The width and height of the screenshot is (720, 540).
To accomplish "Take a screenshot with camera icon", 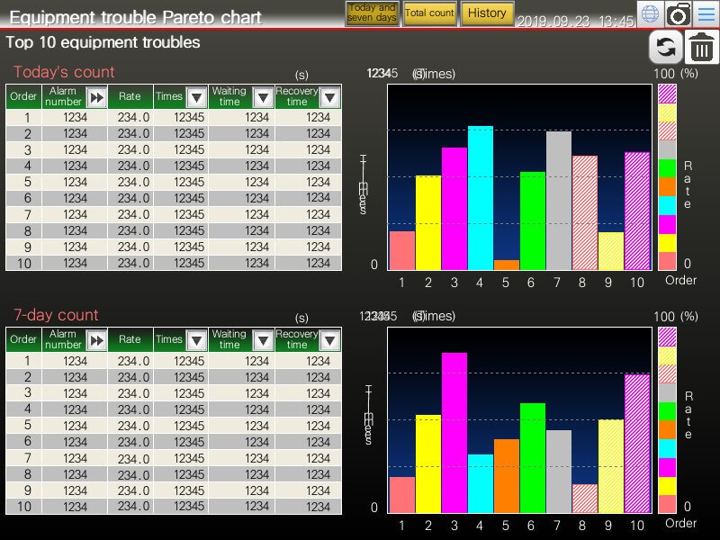I will pyautogui.click(x=678, y=13).
